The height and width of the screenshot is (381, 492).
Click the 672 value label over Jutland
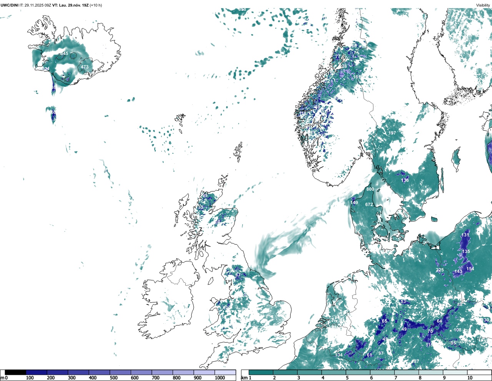[x=369, y=205]
